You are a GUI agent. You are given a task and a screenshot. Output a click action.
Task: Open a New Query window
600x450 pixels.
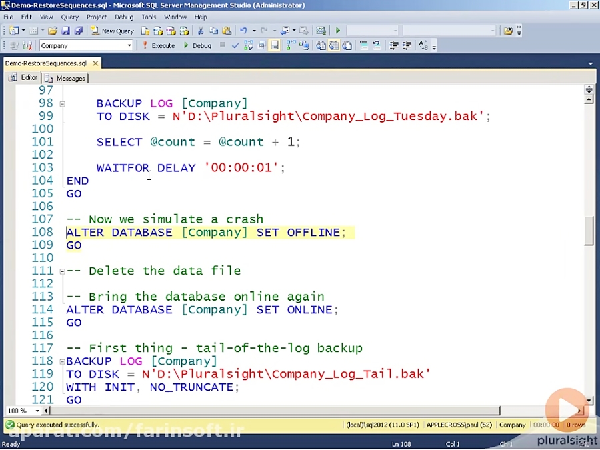point(115,31)
